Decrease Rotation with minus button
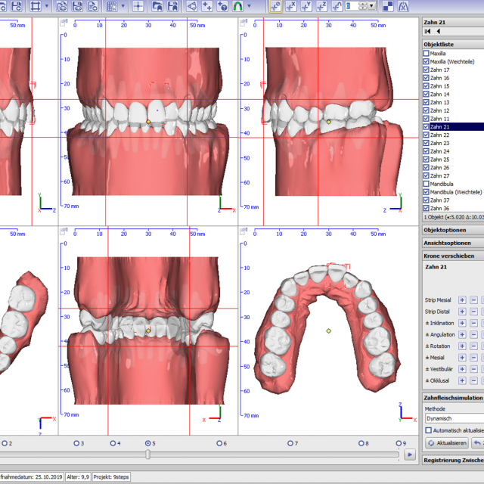Image resolution: width=484 pixels, height=484 pixels. 474,346
